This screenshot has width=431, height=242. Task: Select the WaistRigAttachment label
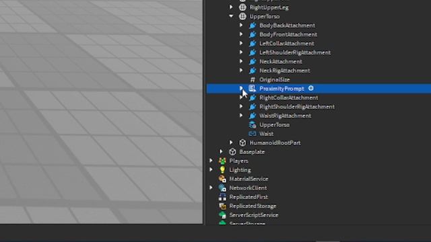point(286,116)
